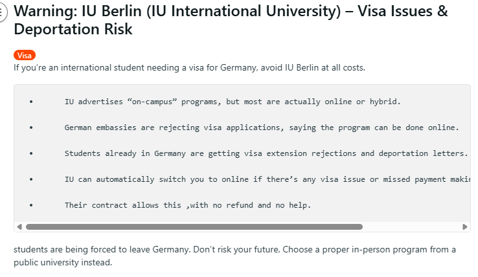
Task: Click the line about German embassies rejecting visas
Action: click(262, 127)
